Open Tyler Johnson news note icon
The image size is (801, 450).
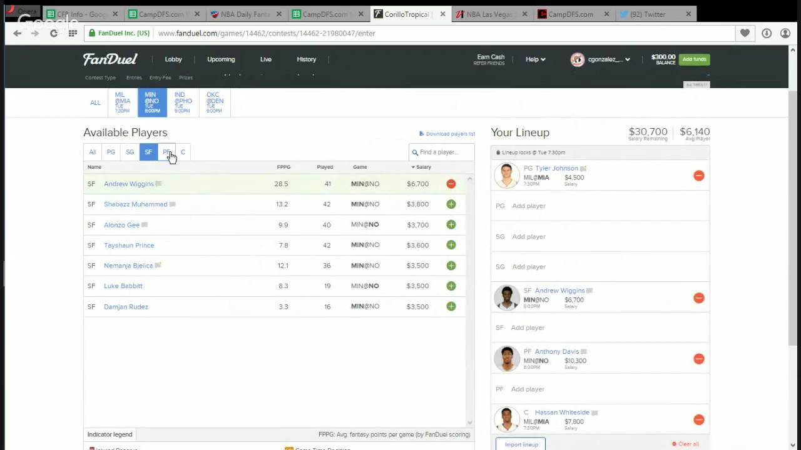click(583, 169)
